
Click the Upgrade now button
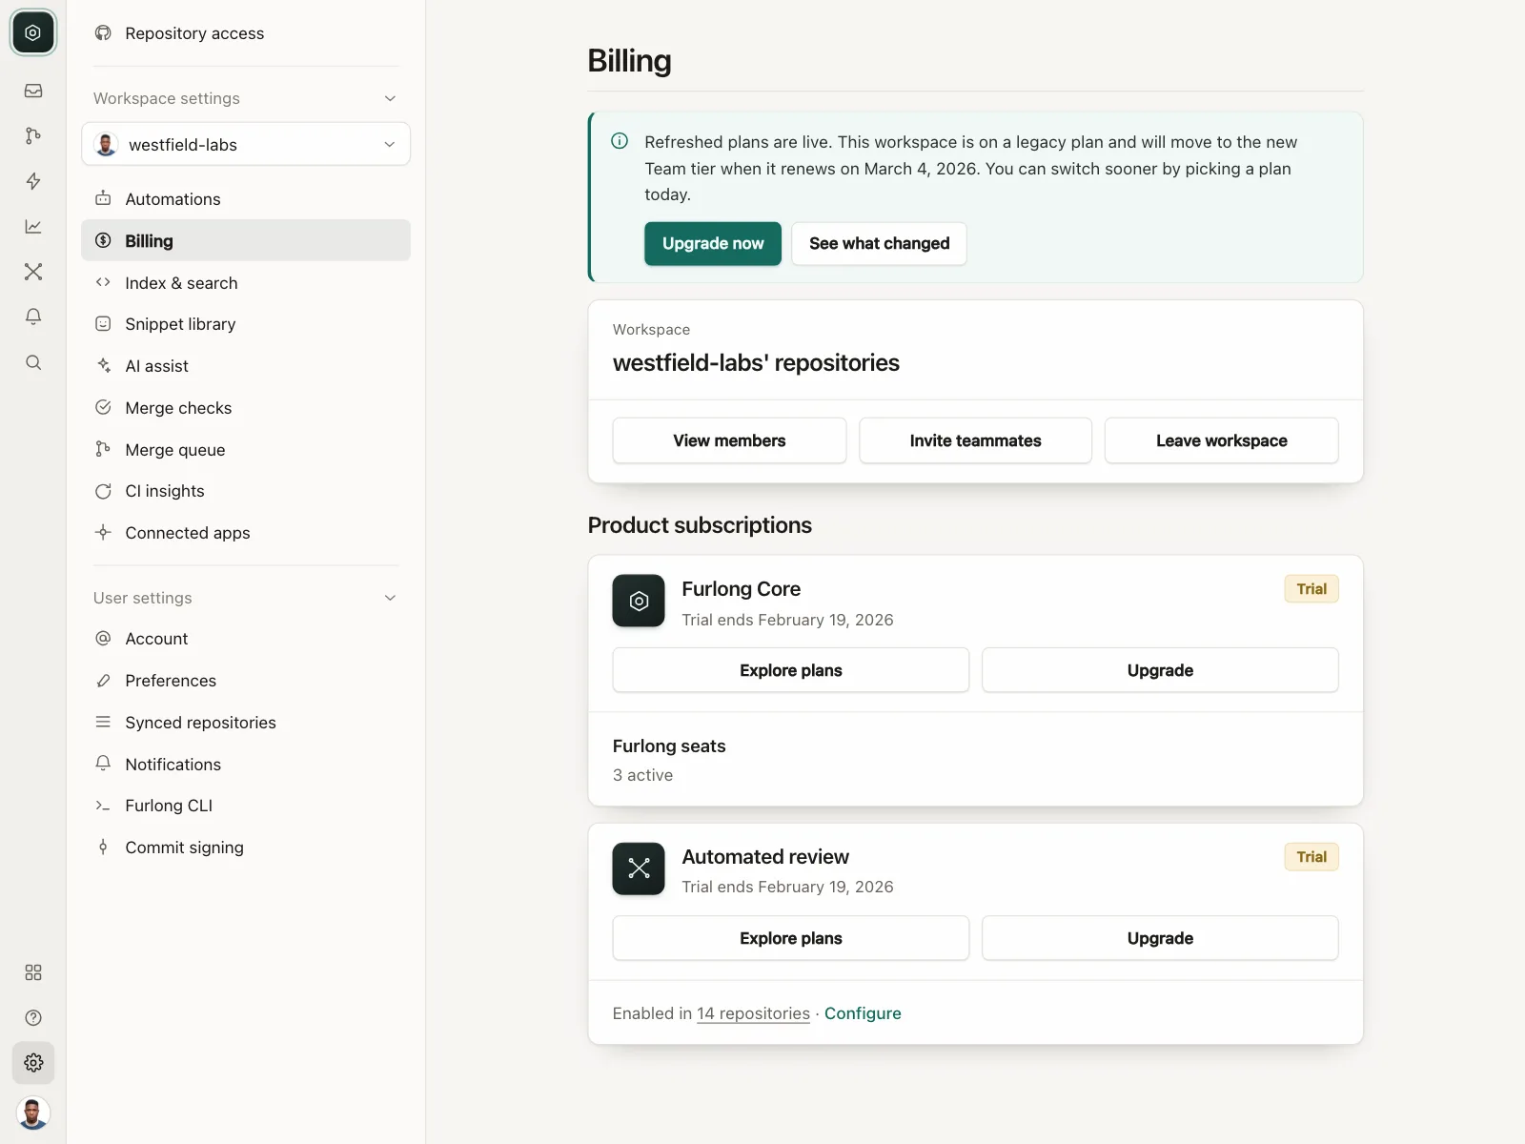(713, 243)
